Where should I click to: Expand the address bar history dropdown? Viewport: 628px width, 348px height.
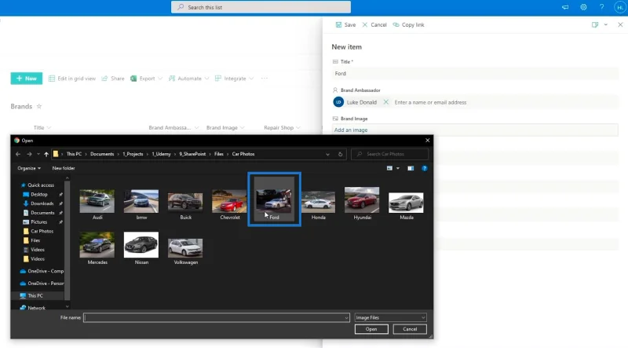(x=327, y=154)
